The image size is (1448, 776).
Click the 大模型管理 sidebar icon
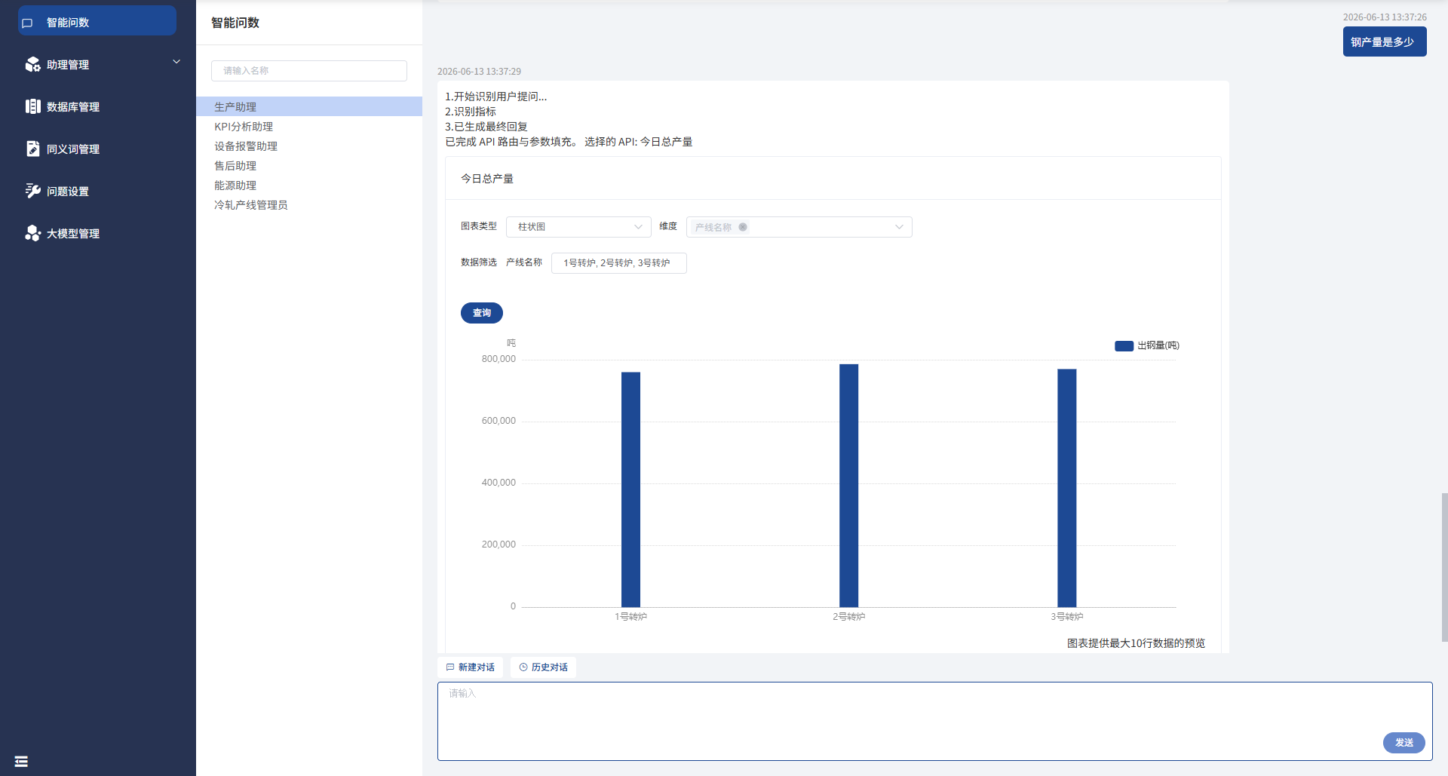[32, 233]
